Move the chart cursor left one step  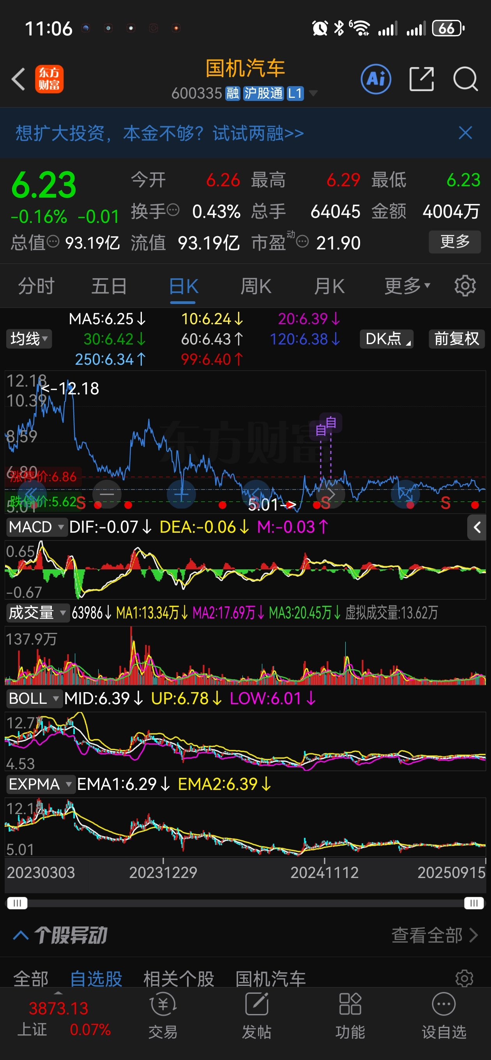(x=256, y=494)
